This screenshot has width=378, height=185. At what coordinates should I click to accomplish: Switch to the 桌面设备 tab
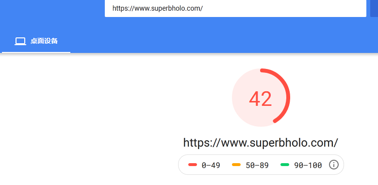pyautogui.click(x=36, y=41)
